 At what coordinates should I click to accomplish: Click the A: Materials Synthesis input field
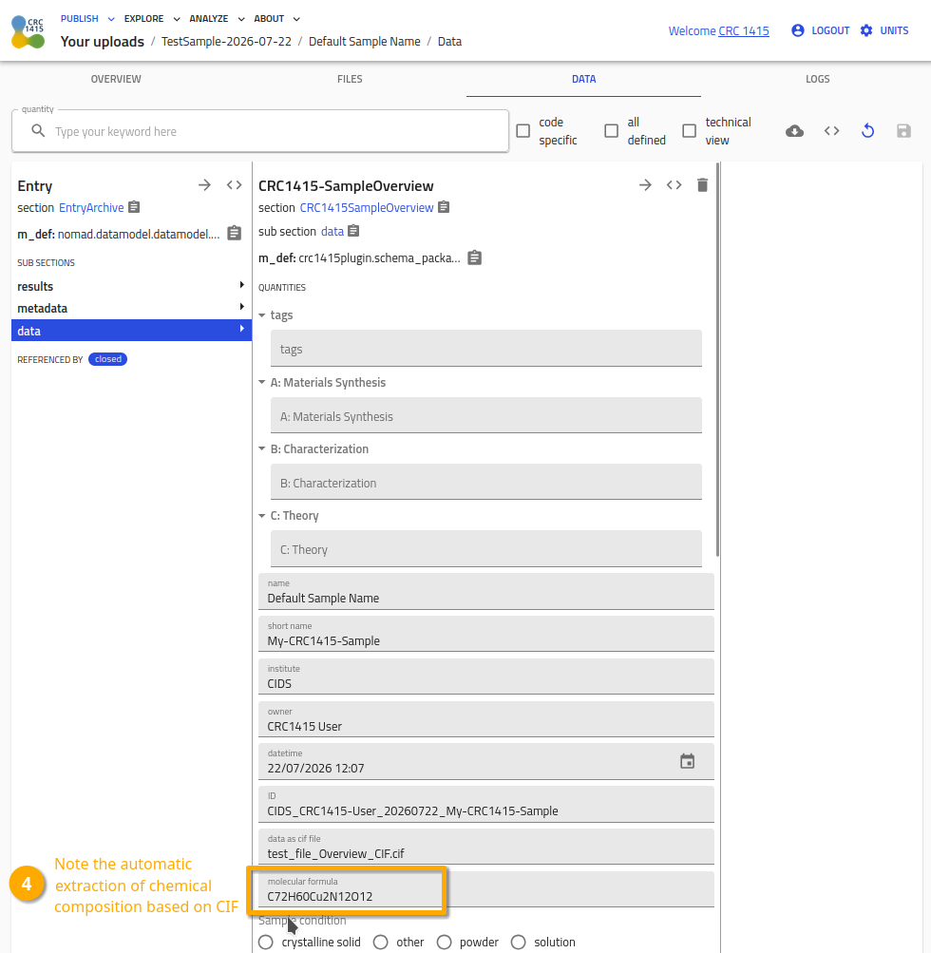(x=486, y=415)
